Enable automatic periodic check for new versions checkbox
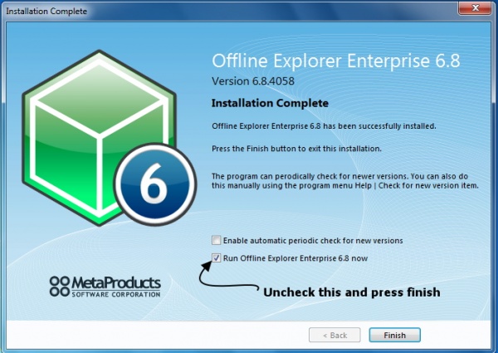The image size is (498, 353). point(217,240)
